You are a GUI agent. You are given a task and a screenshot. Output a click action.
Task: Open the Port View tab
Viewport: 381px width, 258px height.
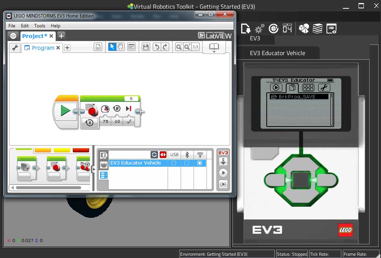[104, 165]
